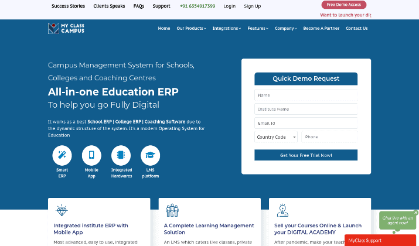Open Contact Us page
Screen dimensions: 419x246
(356, 28)
